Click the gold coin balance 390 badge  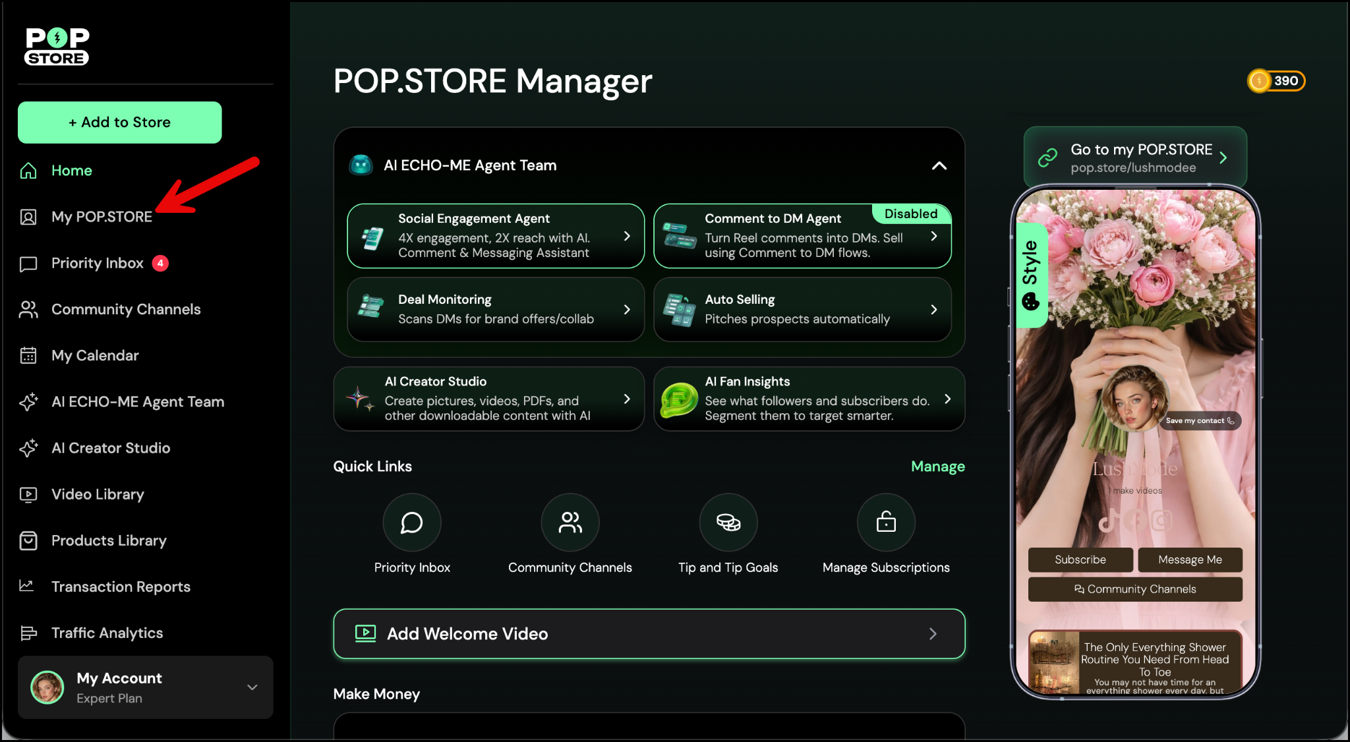(1276, 81)
